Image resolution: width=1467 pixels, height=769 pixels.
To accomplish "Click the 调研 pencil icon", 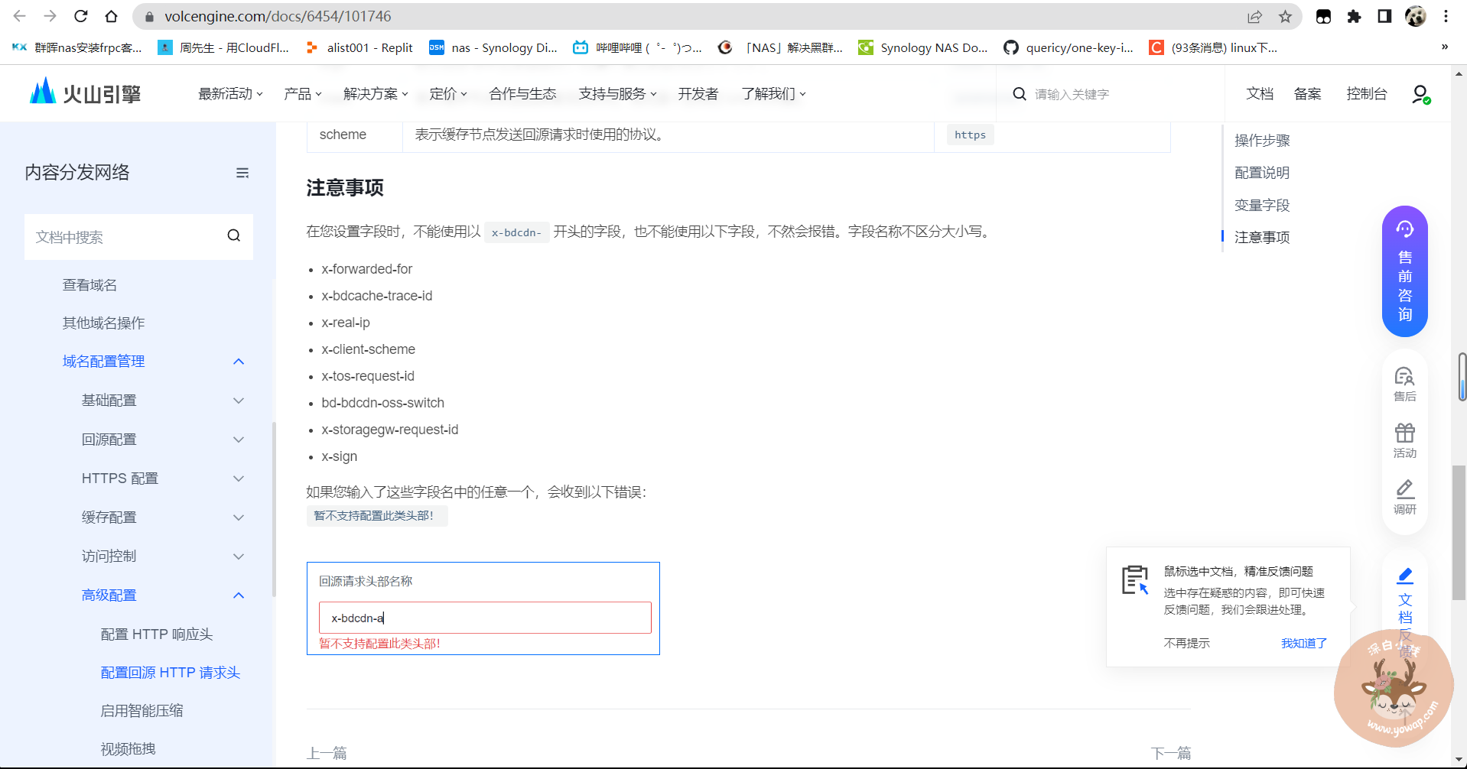I will tap(1405, 497).
